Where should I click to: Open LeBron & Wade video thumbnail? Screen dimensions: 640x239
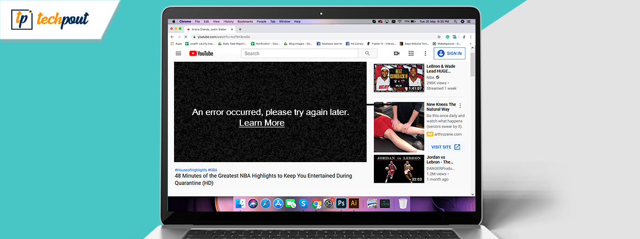click(399, 77)
